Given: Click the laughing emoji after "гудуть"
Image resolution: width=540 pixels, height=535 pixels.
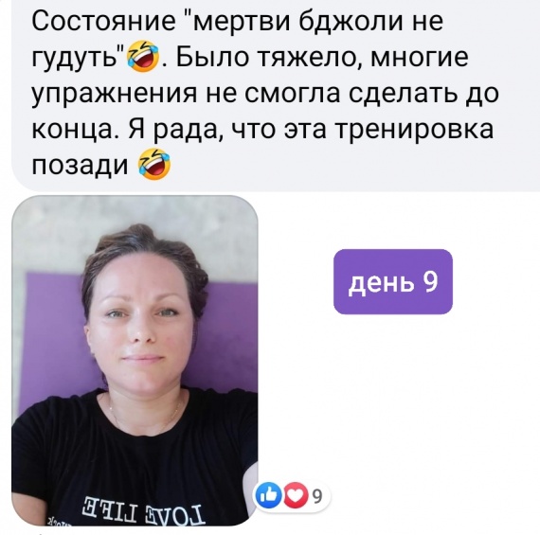Looking at the screenshot, I should [x=142, y=57].
